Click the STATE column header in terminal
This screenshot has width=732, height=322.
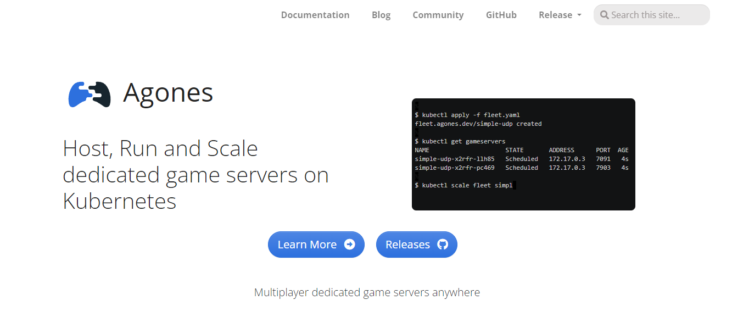(x=515, y=150)
